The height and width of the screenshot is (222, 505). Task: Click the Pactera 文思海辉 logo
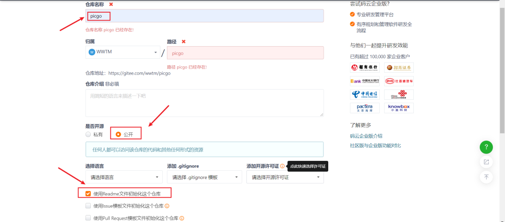(x=365, y=108)
